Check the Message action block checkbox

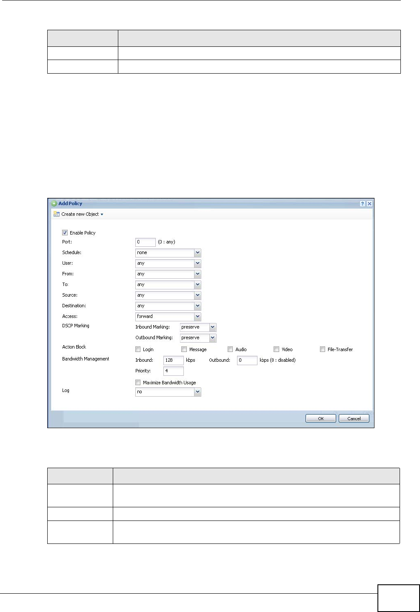(184, 349)
